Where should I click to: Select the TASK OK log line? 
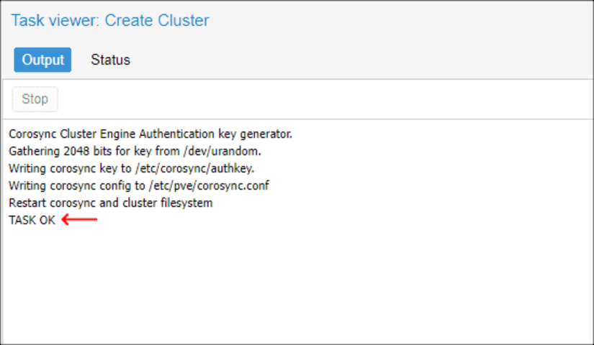click(x=32, y=220)
